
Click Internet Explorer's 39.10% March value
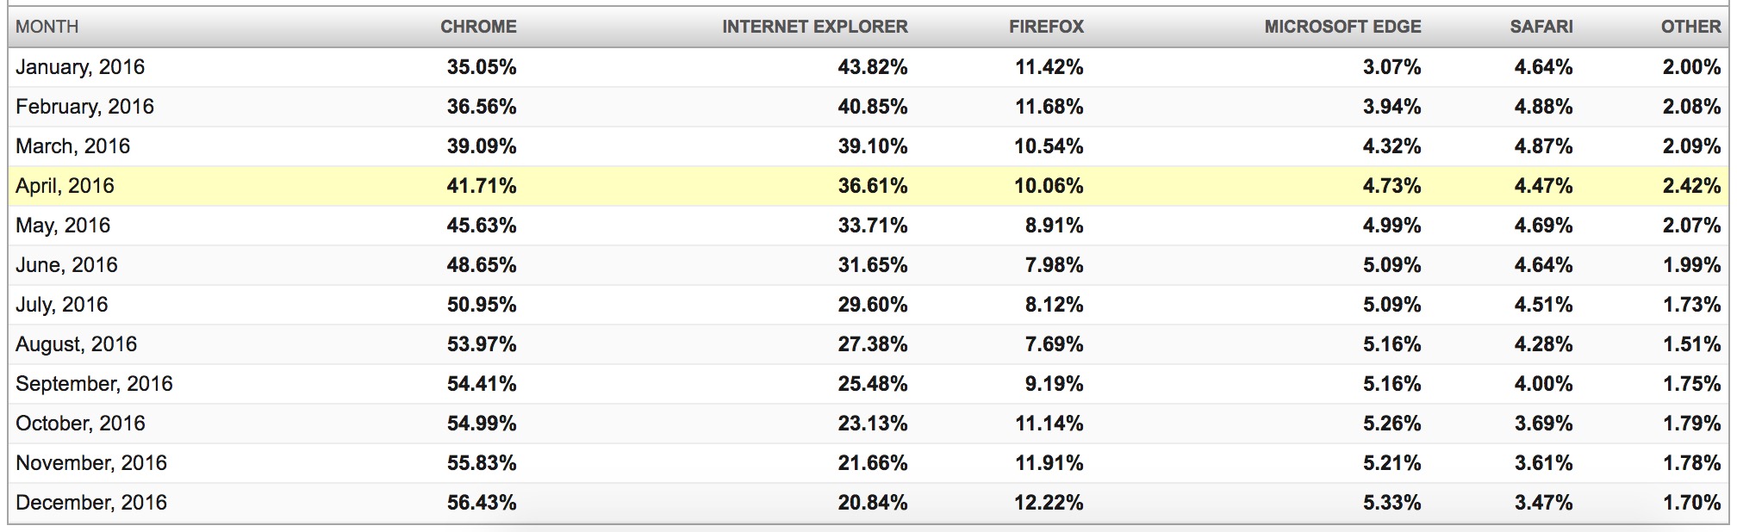coord(872,146)
